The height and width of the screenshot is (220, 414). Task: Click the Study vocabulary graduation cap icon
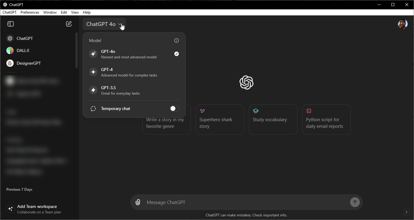tap(256, 111)
